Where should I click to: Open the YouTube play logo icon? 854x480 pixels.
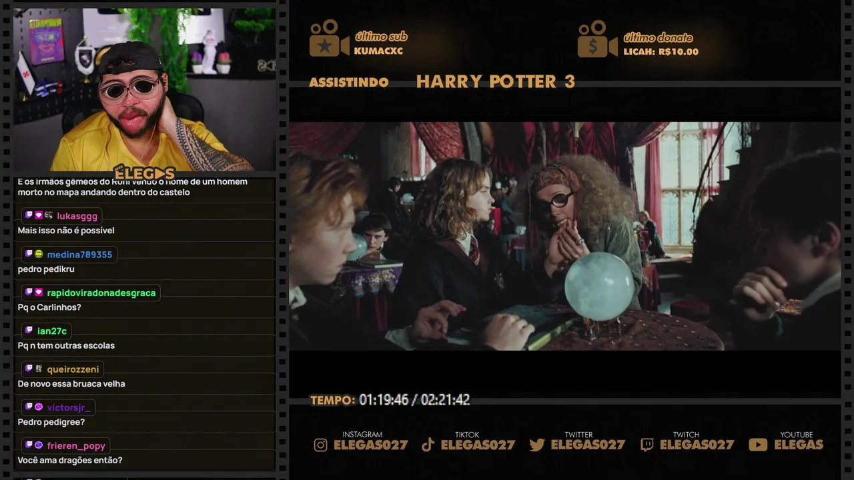pos(758,445)
